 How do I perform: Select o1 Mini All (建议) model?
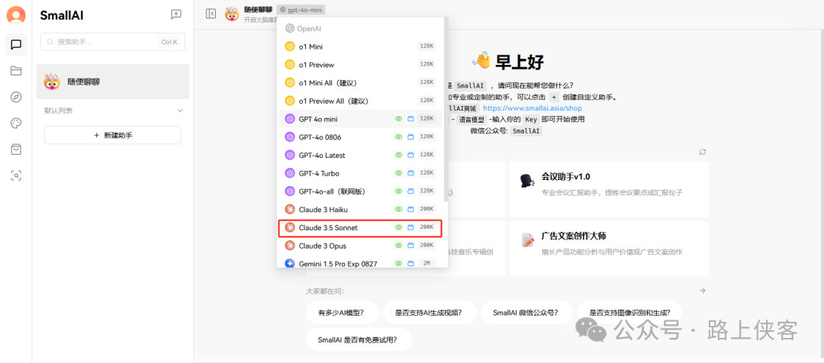point(360,82)
